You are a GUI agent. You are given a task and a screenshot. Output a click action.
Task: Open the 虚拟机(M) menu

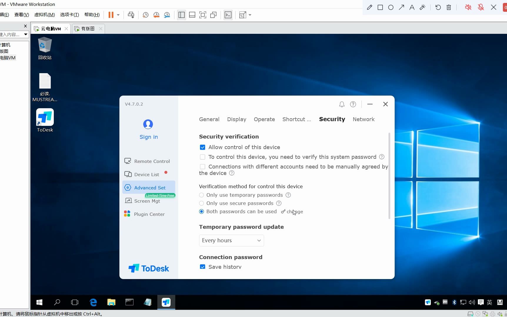pyautogui.click(x=44, y=15)
